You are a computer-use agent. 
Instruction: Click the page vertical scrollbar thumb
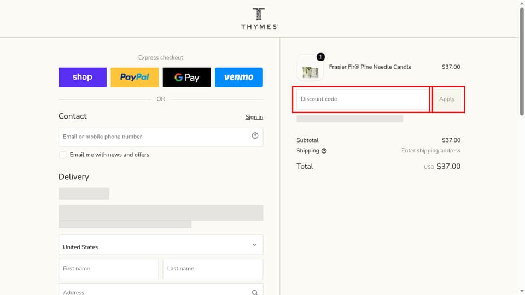(x=522, y=61)
